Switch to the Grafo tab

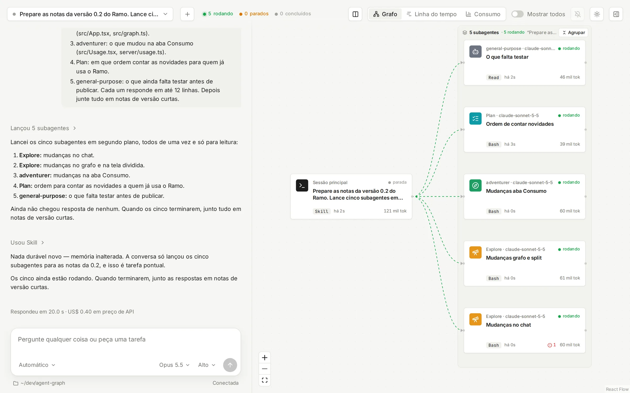(x=385, y=14)
